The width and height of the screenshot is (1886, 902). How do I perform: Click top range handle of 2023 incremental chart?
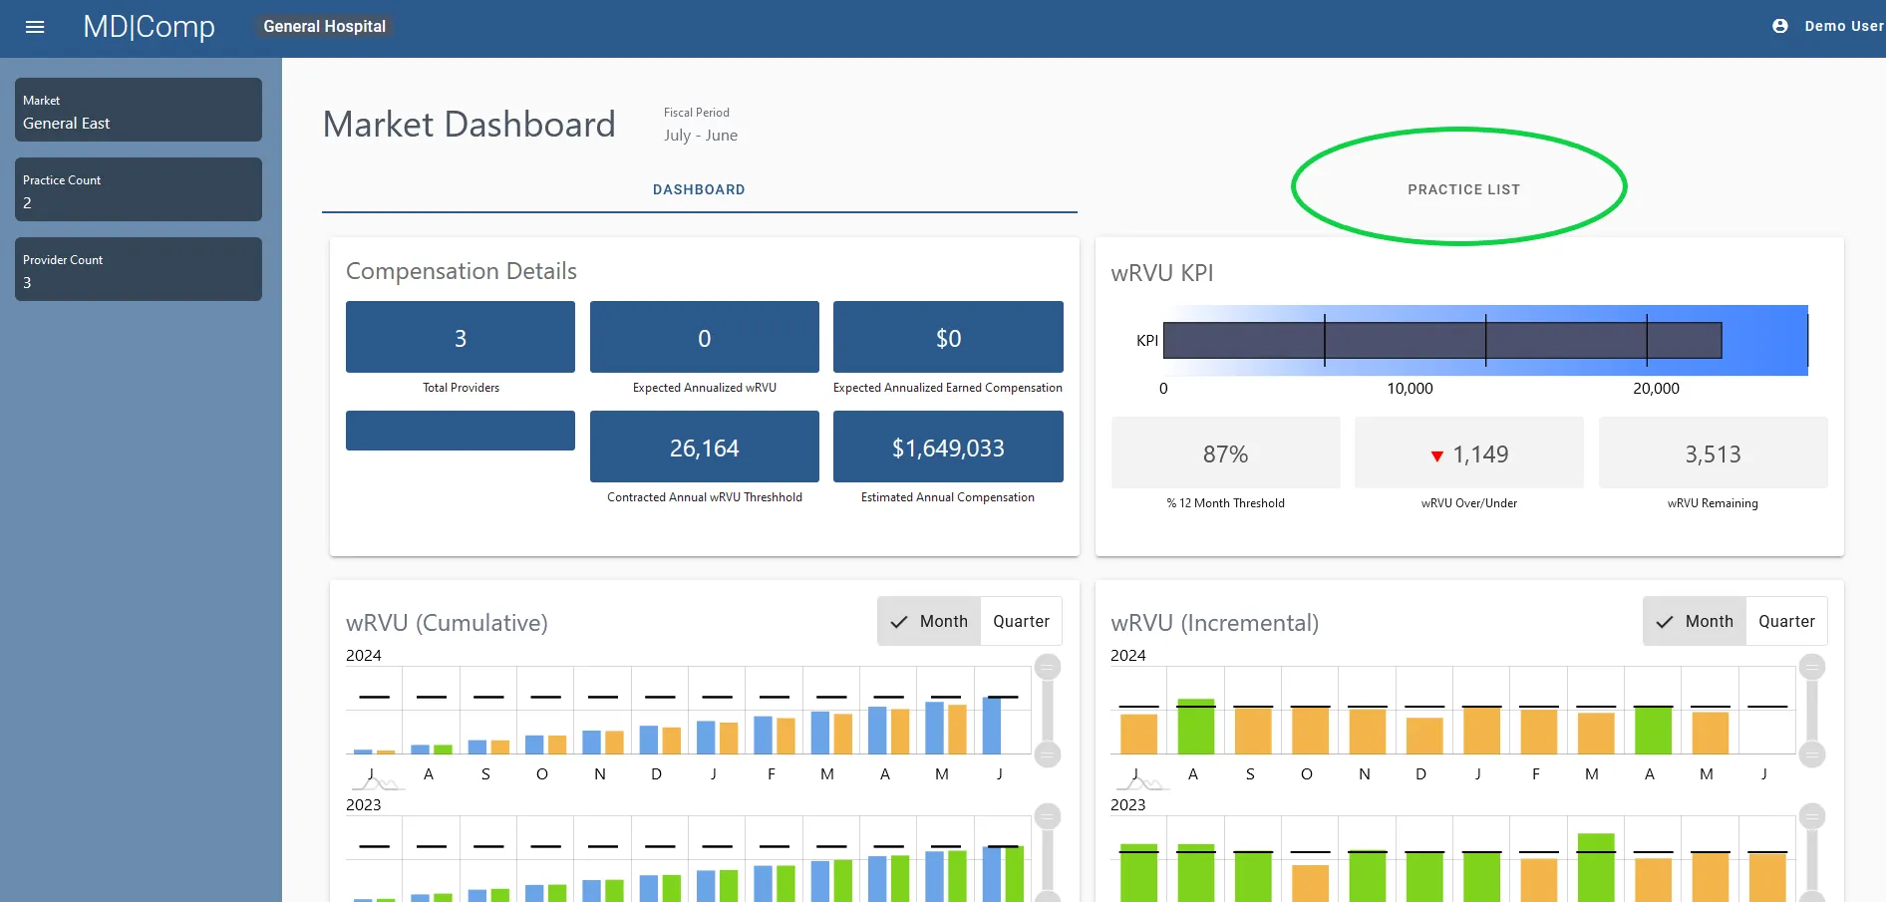[1812, 816]
